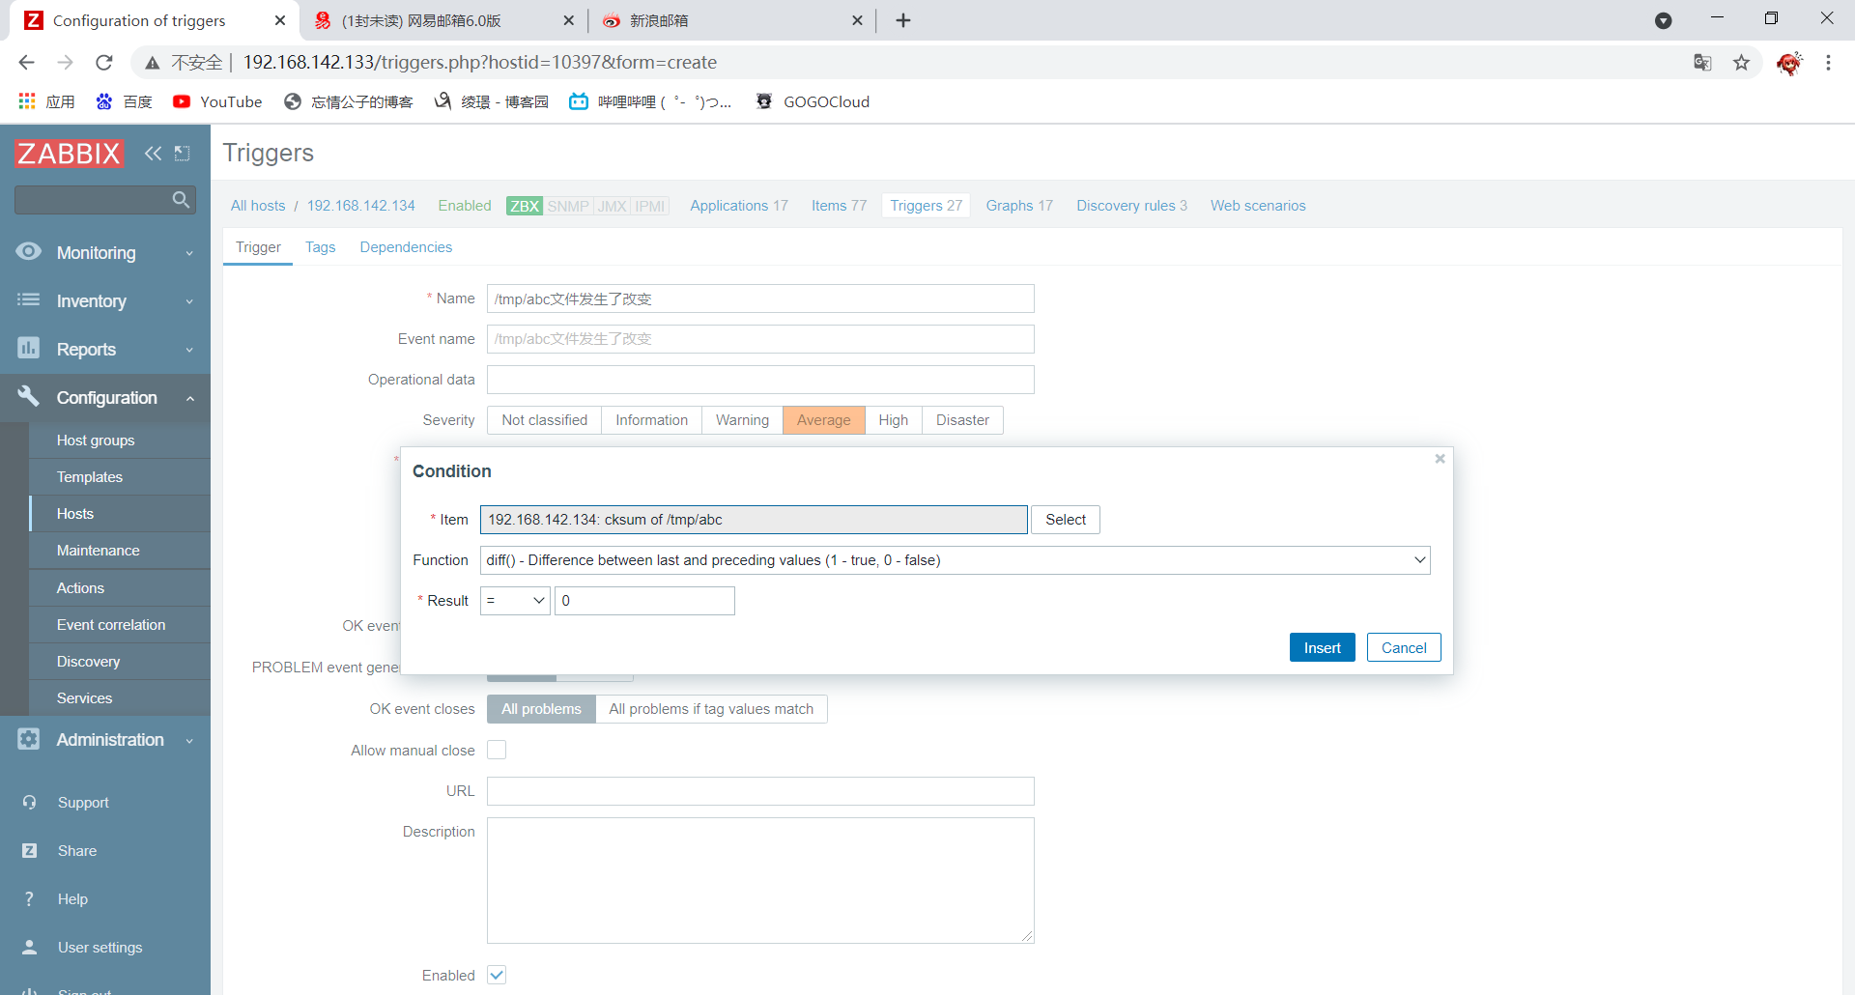This screenshot has width=1855, height=995.
Task: Click the Monitoring eye icon
Action: coord(29,252)
